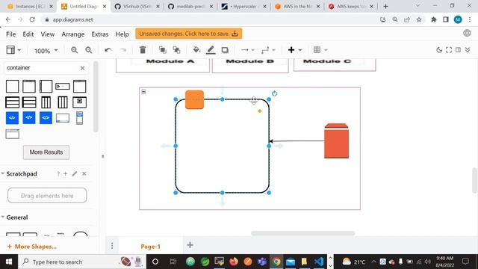Click the Unsaved changes save button
Screen dimensions: 478x269
pos(189,34)
